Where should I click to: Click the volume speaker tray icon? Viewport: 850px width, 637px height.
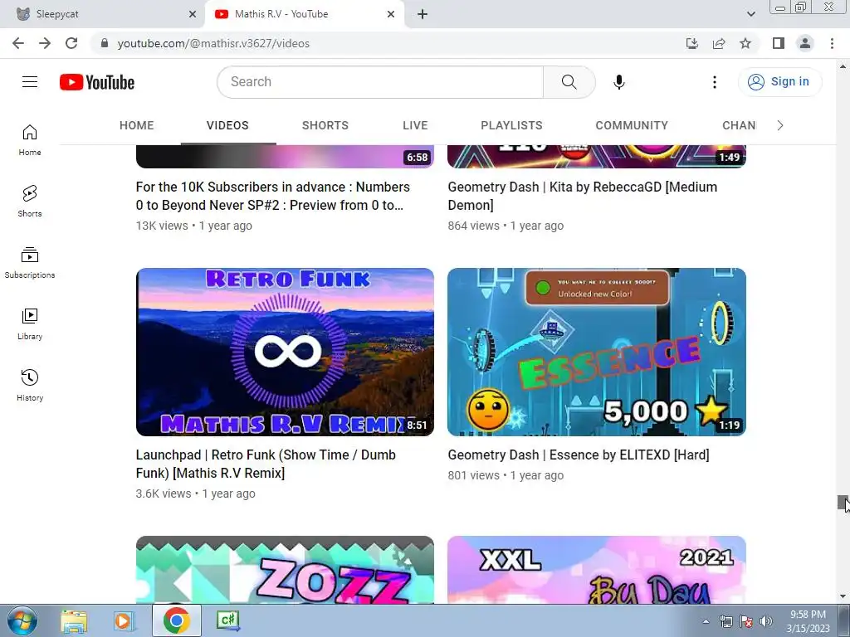pos(766,621)
